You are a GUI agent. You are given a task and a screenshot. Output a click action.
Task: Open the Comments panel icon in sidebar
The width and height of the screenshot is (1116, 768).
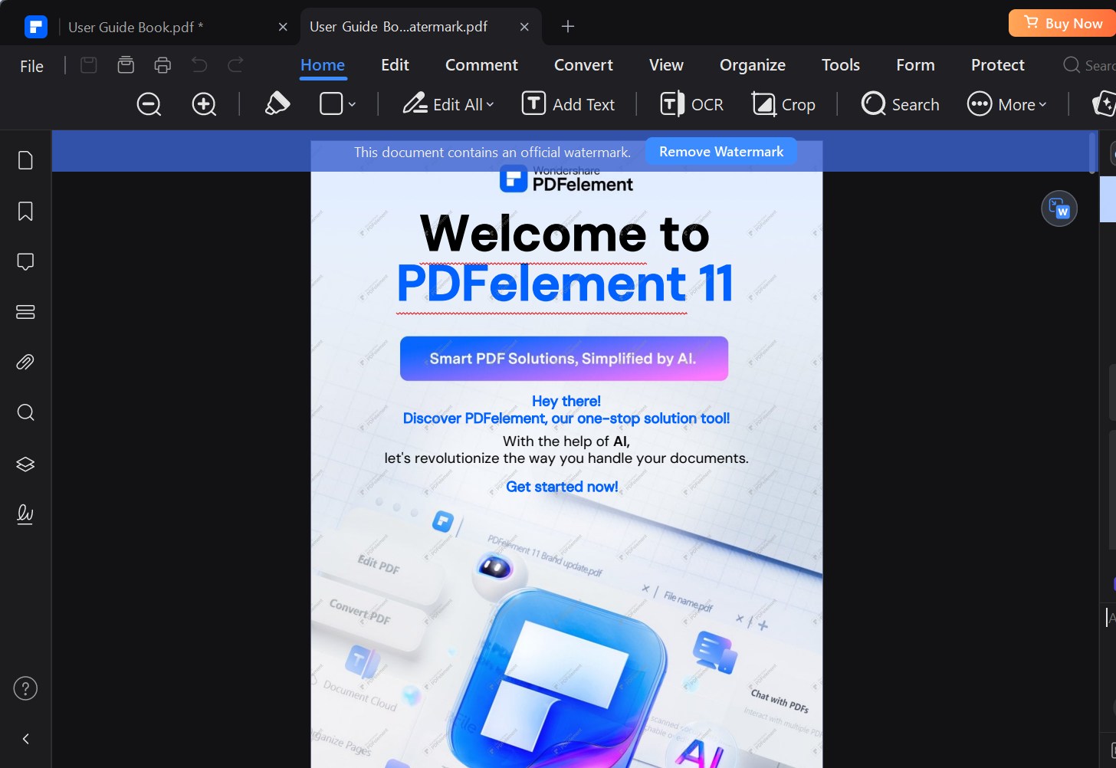pos(25,262)
